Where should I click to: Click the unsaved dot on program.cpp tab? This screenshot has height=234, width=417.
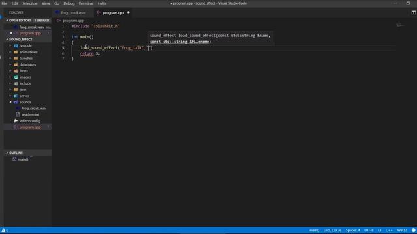pos(128,12)
